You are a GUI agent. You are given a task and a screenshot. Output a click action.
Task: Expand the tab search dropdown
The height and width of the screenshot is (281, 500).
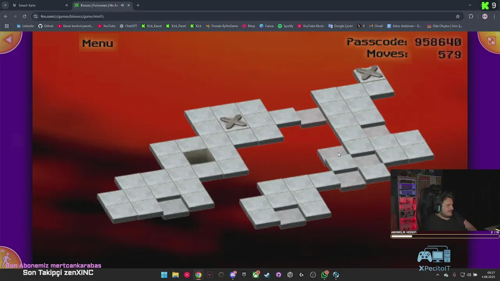5,5
